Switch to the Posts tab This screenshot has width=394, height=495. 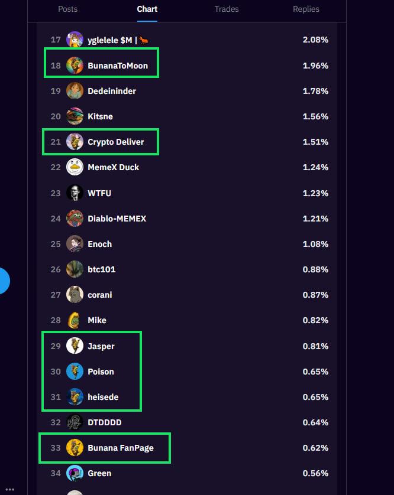67,9
